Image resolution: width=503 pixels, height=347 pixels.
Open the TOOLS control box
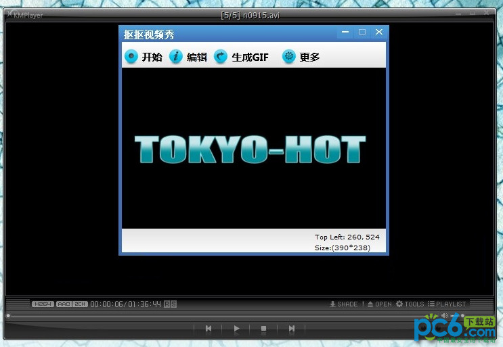[x=410, y=304]
